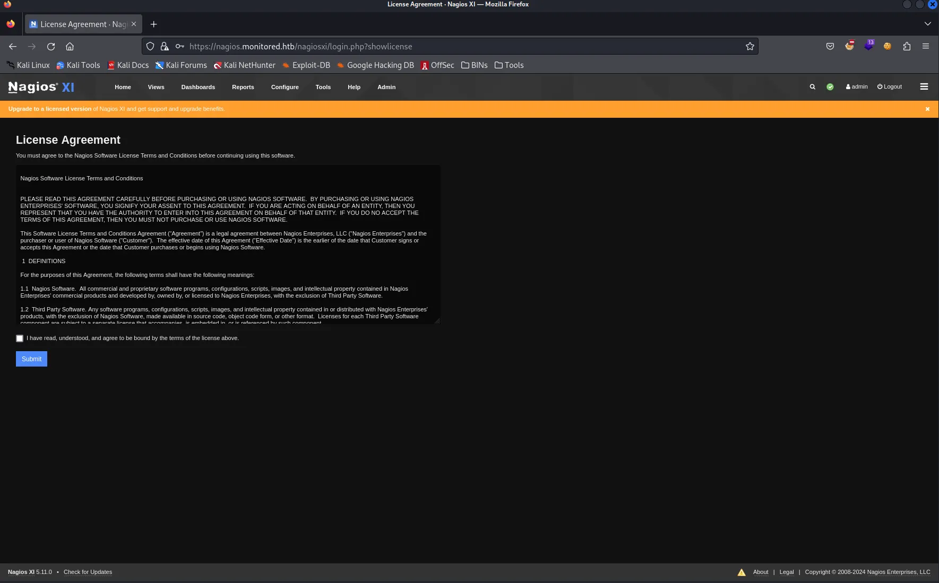Viewport: 939px width, 583px height.
Task: Click the license text resize handle
Action: [x=437, y=321]
